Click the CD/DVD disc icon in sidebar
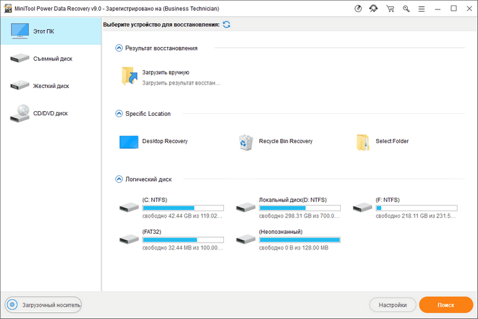The height and width of the screenshot is (319, 478). coord(20,114)
